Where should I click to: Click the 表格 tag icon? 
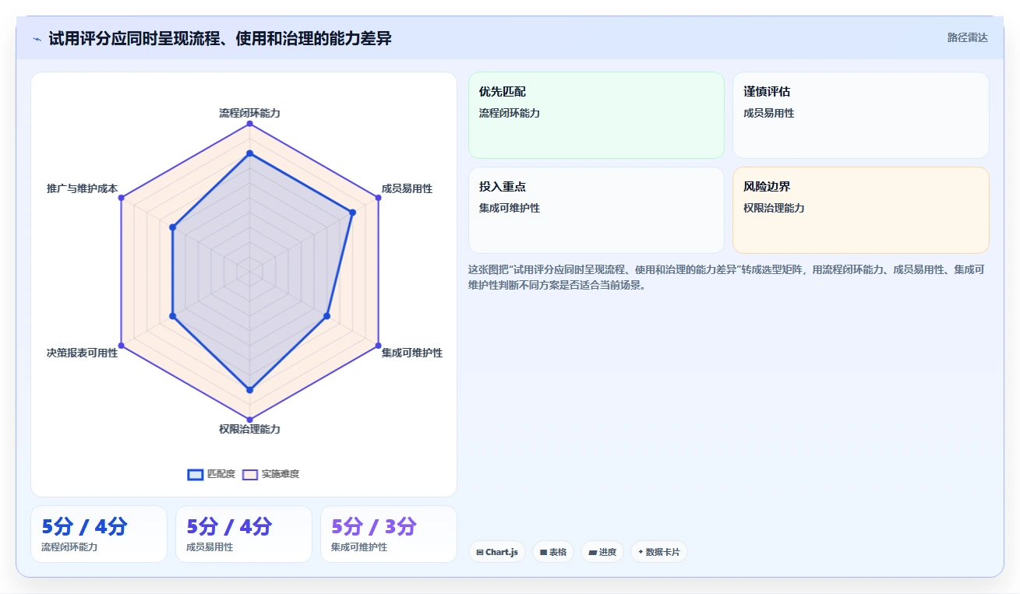[543, 552]
